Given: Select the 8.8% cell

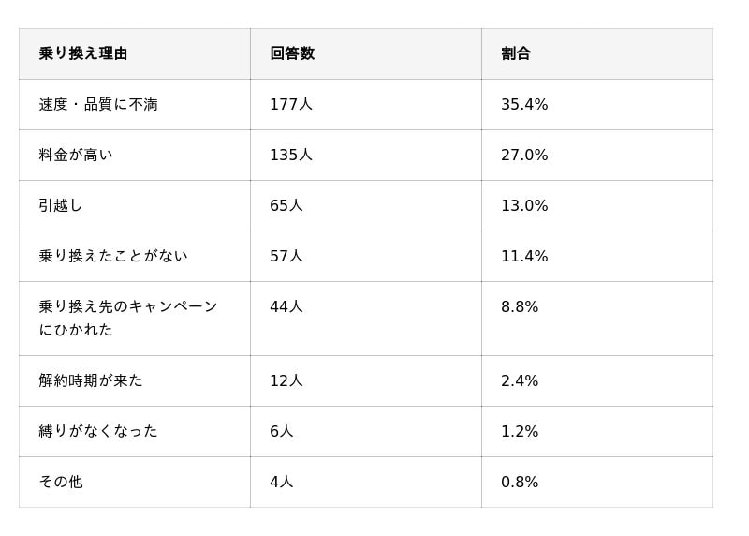Looking at the screenshot, I should (x=520, y=306).
